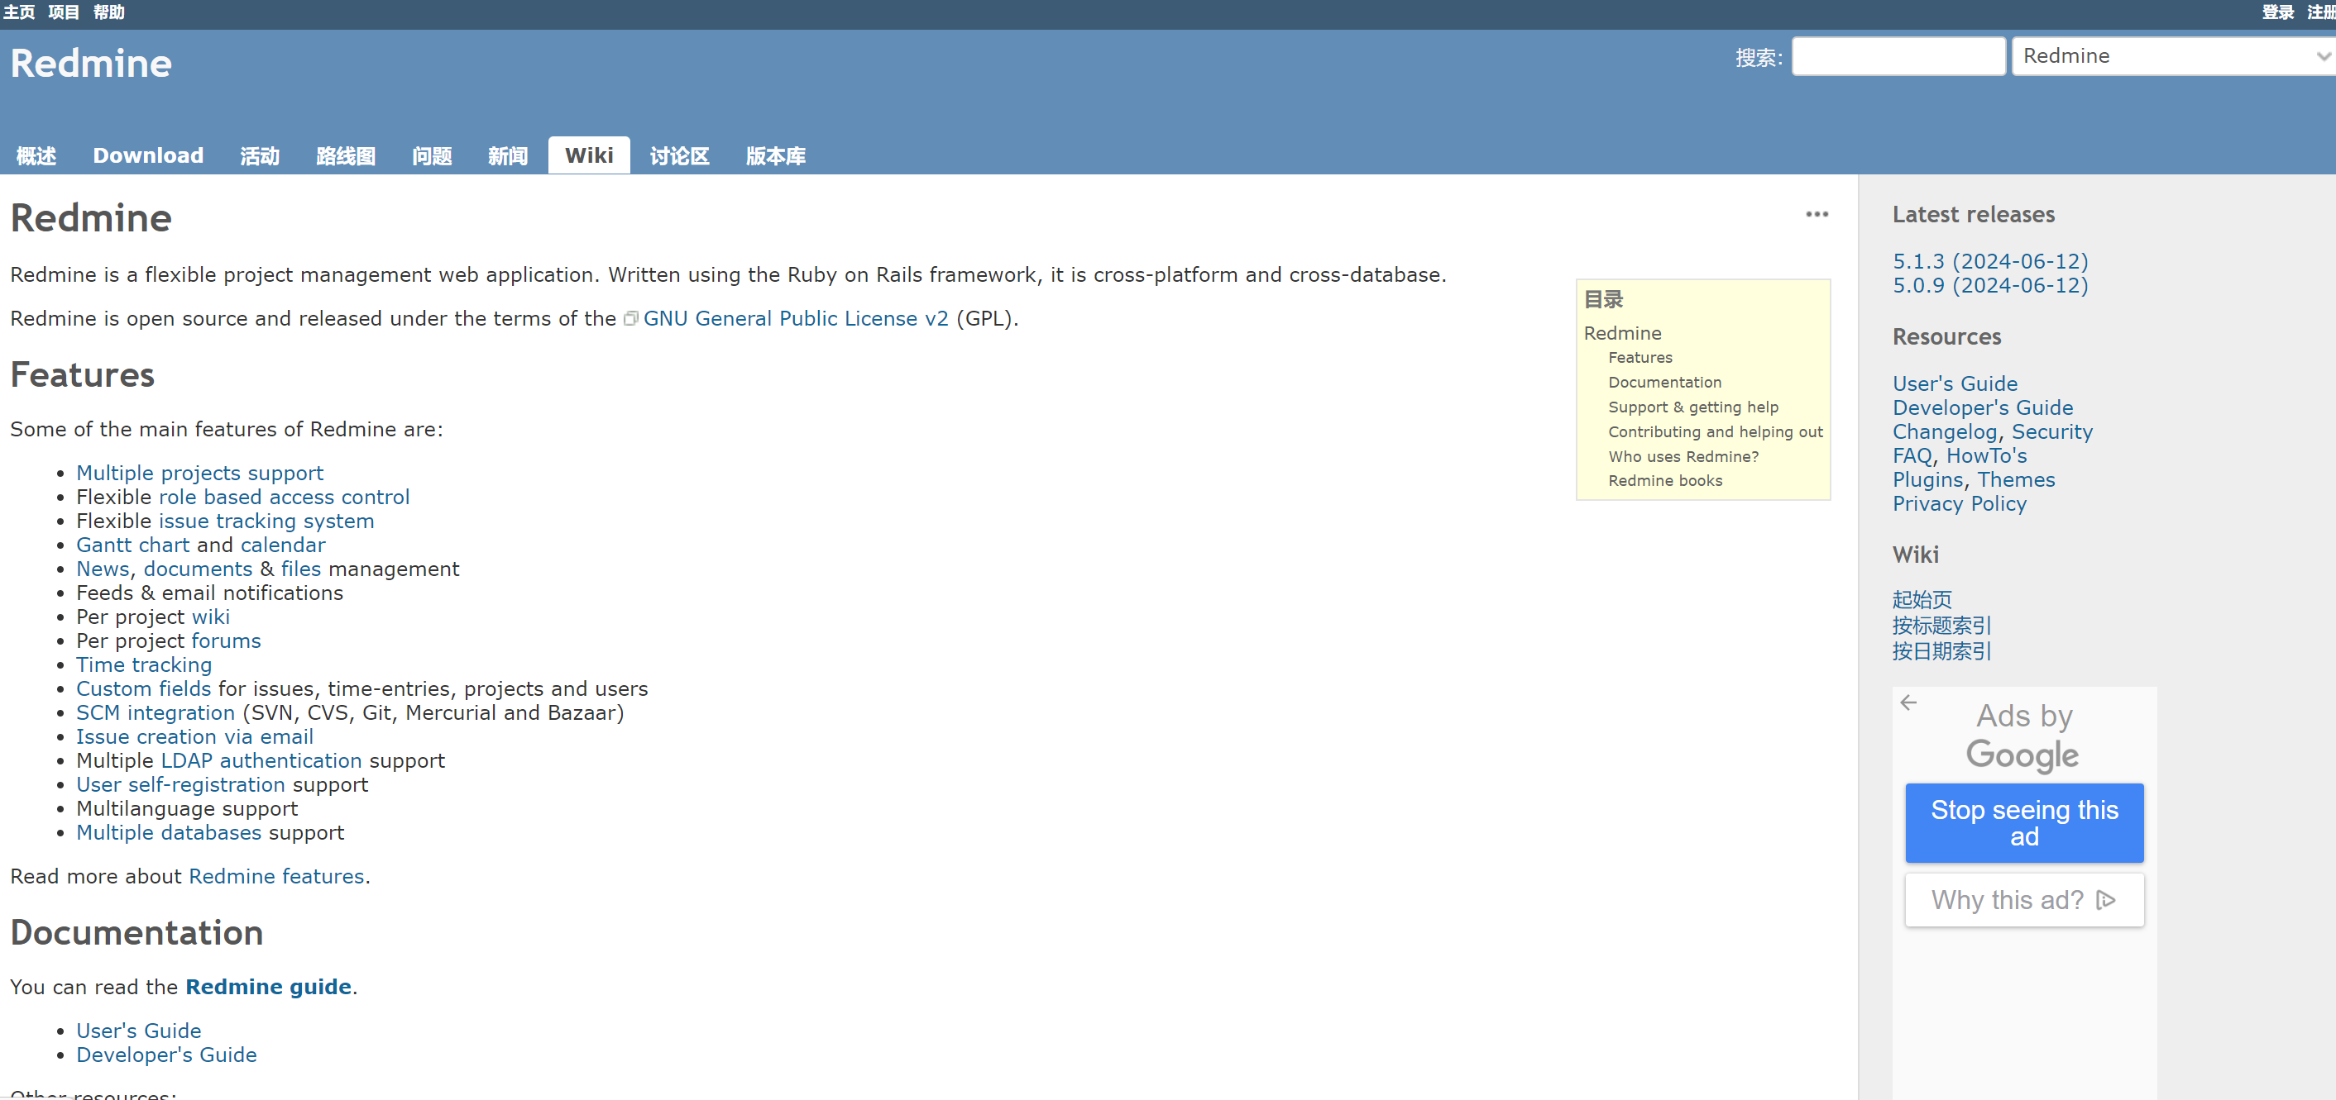
Task: Open the SCM integration link
Action: pos(155,713)
